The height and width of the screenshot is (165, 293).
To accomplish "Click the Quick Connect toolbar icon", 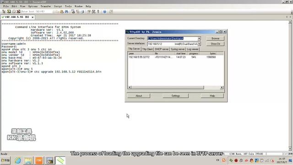I will (x=9, y=11).
